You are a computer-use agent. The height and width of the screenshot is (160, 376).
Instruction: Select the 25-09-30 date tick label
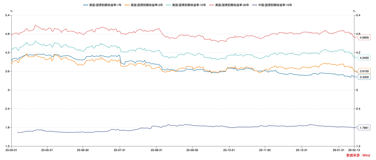(x=192, y=150)
